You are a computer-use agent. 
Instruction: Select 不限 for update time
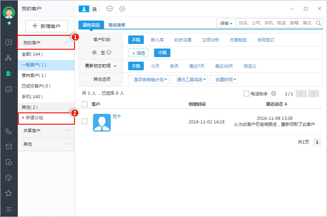pos(136,66)
